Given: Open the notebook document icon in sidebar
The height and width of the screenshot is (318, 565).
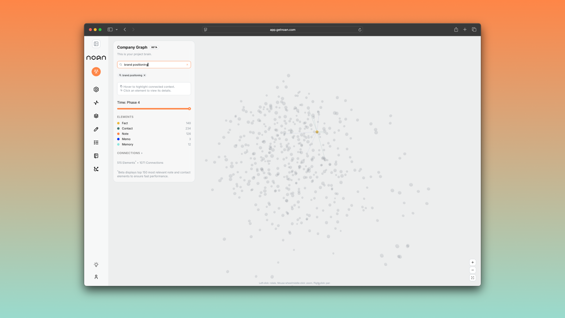Looking at the screenshot, I should 96,156.
